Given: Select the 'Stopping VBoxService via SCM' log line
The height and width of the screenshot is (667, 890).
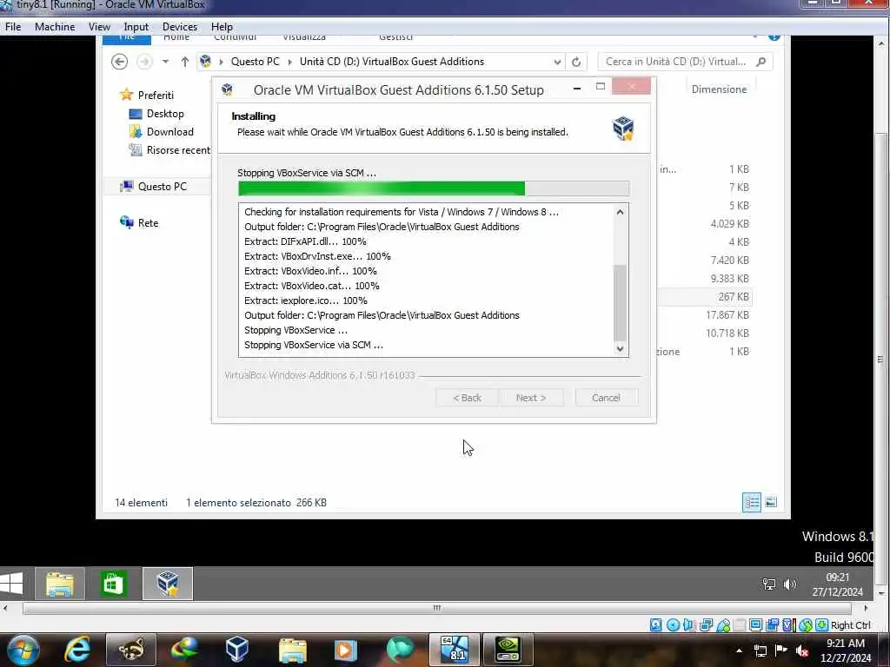Looking at the screenshot, I should click(313, 345).
